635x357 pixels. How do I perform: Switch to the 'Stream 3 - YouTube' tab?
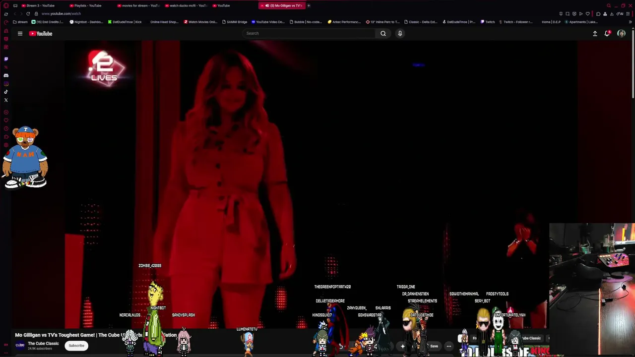[42, 5]
